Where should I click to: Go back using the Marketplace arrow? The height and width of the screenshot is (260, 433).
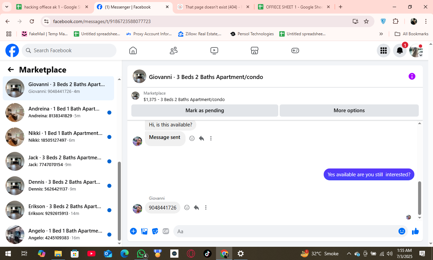(x=11, y=69)
